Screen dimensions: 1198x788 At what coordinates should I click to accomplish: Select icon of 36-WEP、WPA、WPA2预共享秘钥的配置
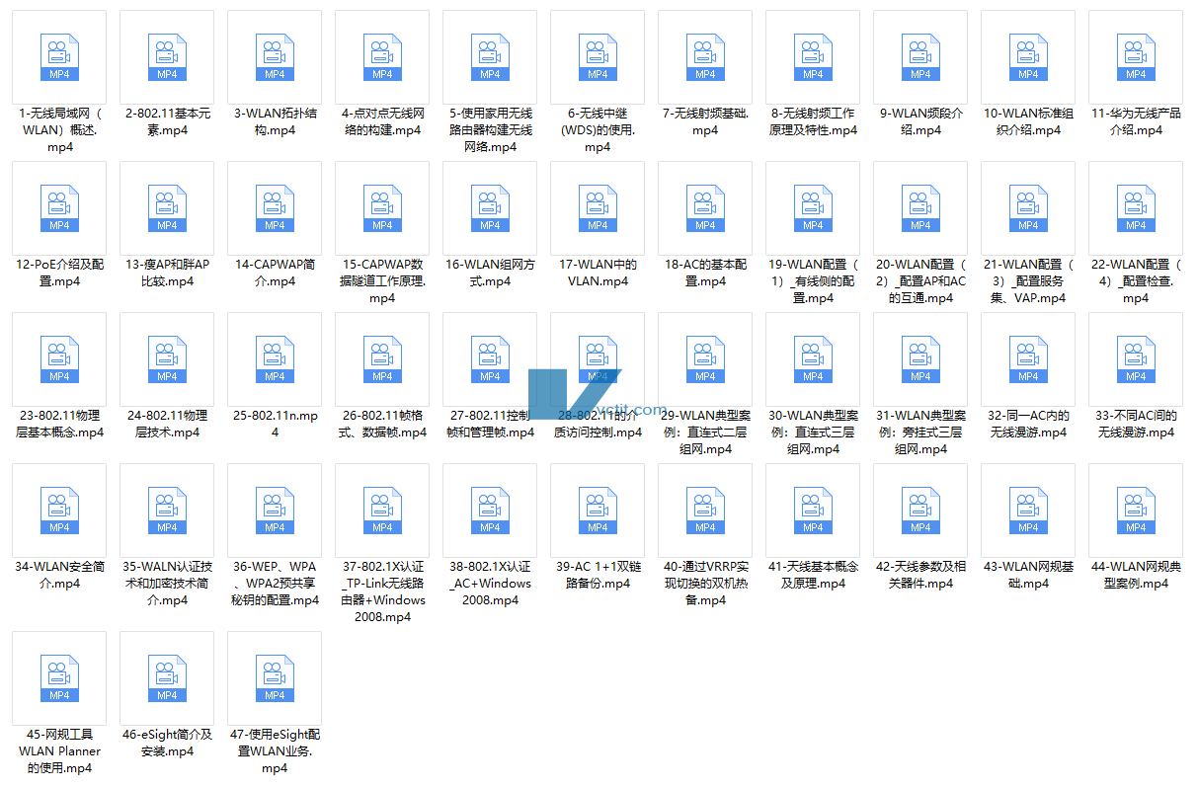tap(275, 511)
